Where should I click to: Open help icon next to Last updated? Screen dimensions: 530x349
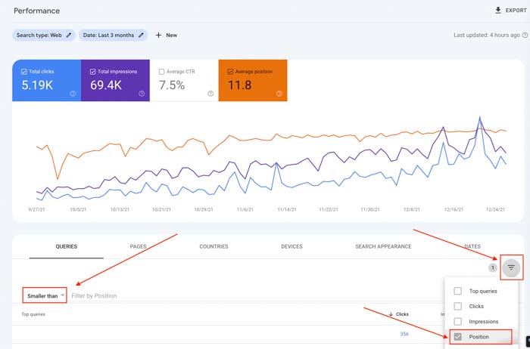click(x=525, y=35)
